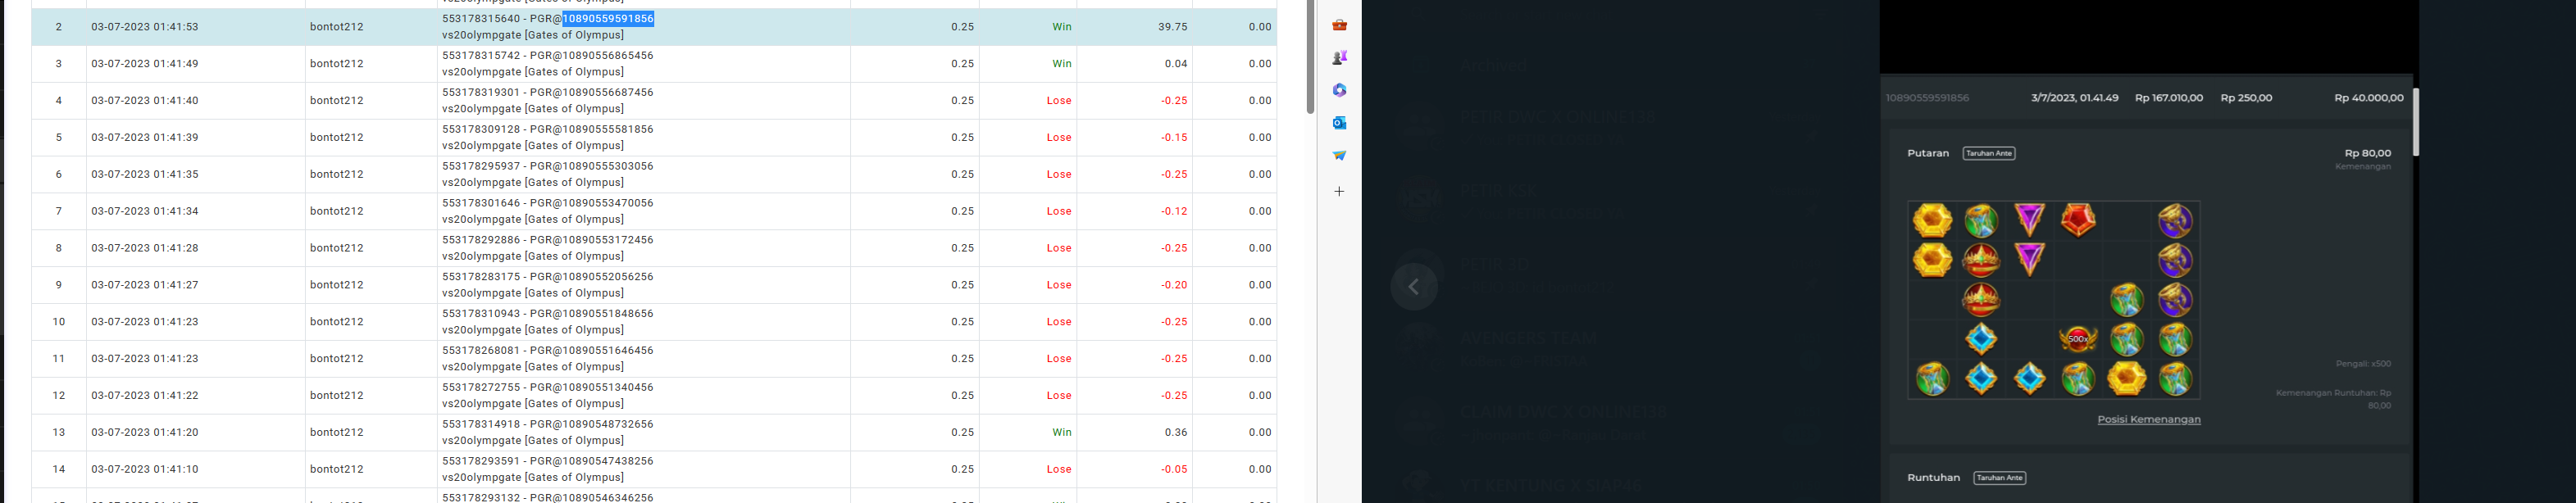Click the Rp 80,00 Kemenangan value

pyautogui.click(x=2367, y=153)
